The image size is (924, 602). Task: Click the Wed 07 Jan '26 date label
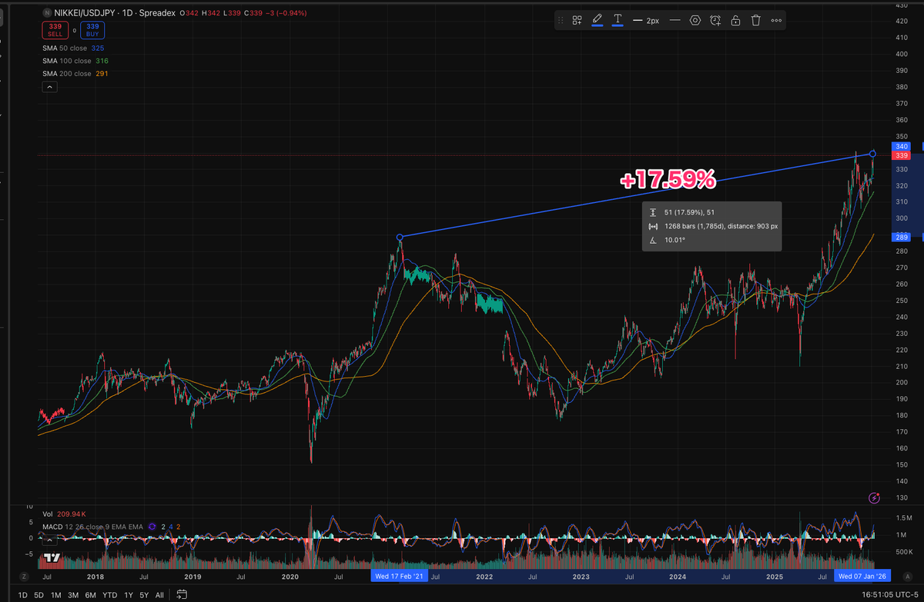click(863, 576)
